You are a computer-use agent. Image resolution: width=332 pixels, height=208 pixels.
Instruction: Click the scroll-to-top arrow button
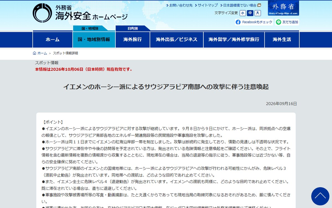(320, 196)
